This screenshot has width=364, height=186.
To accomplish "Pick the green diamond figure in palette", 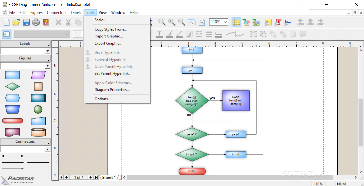I will point(12,87).
